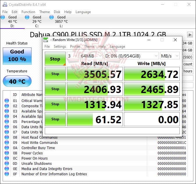This screenshot has height=184, width=196.
Task: Click status dot for attribute 07 Data Units Written
Action: (7, 132)
